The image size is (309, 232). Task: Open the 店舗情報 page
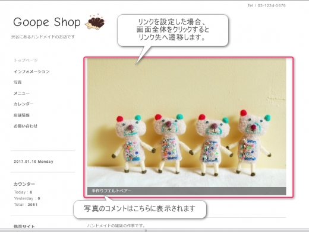[21, 115]
